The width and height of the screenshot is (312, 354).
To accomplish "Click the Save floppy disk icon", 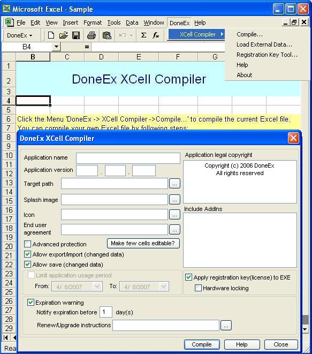I will [76, 35].
